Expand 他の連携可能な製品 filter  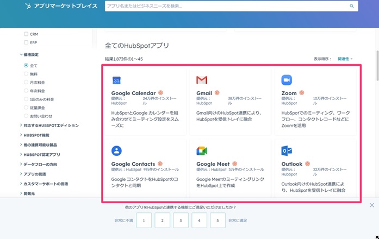tap(39, 145)
